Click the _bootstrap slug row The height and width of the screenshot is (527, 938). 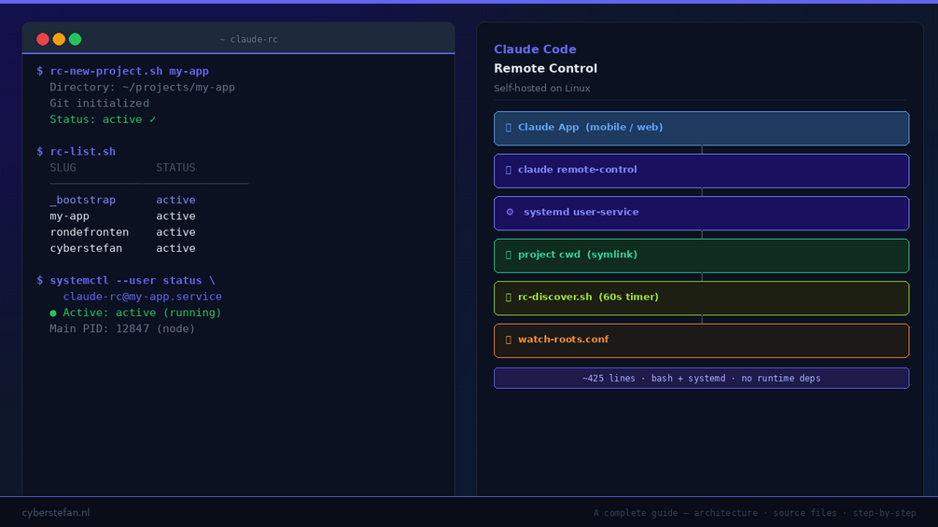(82, 201)
